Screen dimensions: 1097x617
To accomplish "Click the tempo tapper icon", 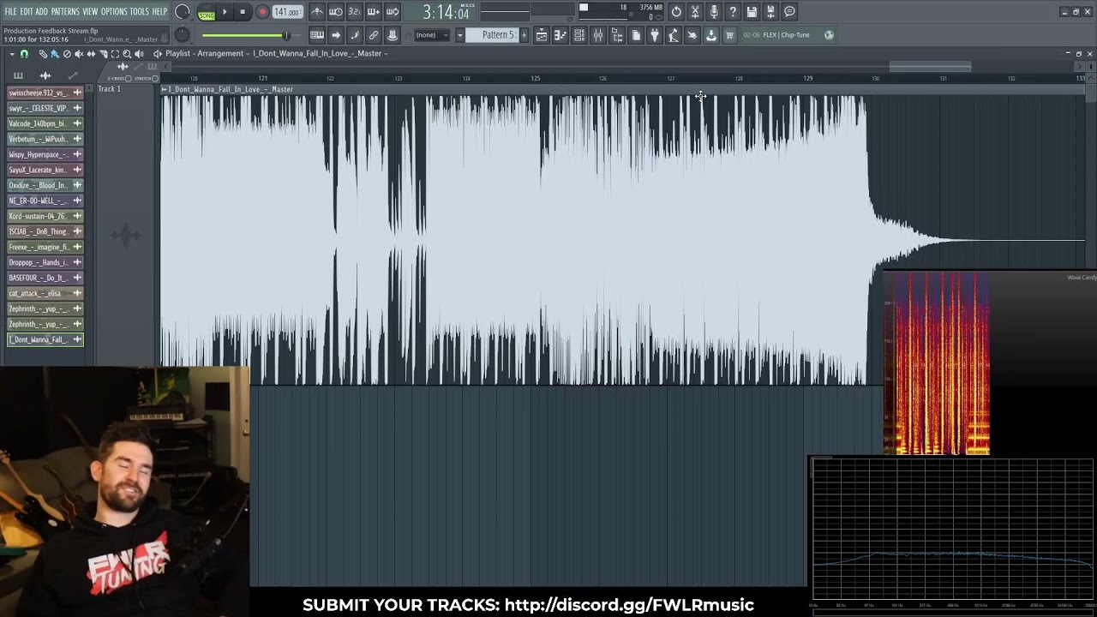I will coord(674,35).
